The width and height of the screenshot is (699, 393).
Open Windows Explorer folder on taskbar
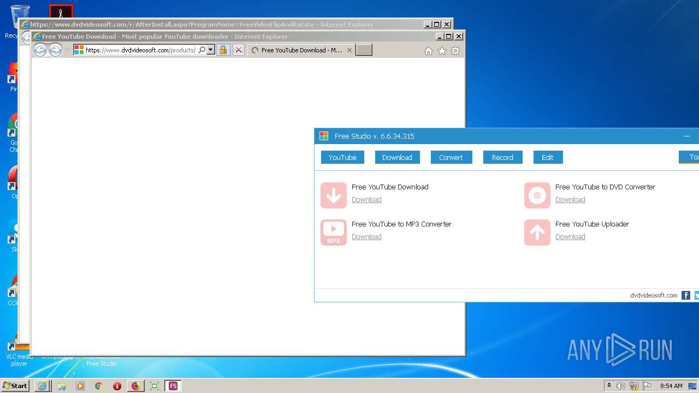click(x=62, y=386)
